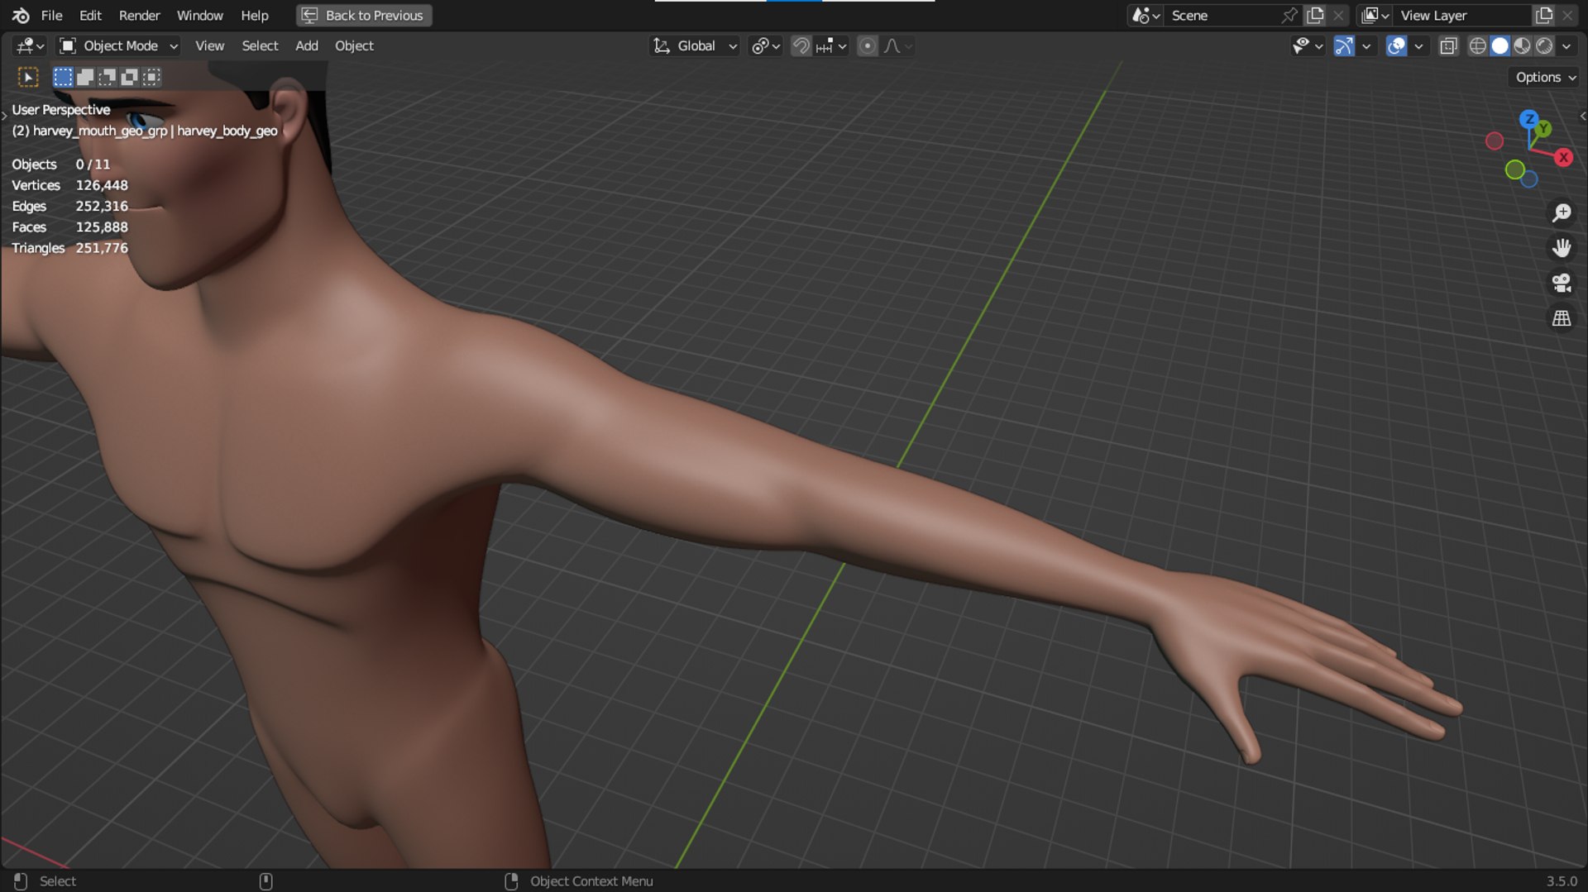Screen dimensions: 1588x892
Task: Switch perspective/orthographic grid icon
Action: tap(1562, 318)
